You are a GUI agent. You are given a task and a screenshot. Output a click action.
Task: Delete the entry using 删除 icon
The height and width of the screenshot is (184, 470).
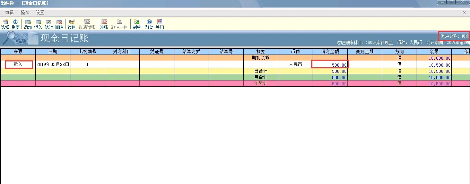[59, 24]
